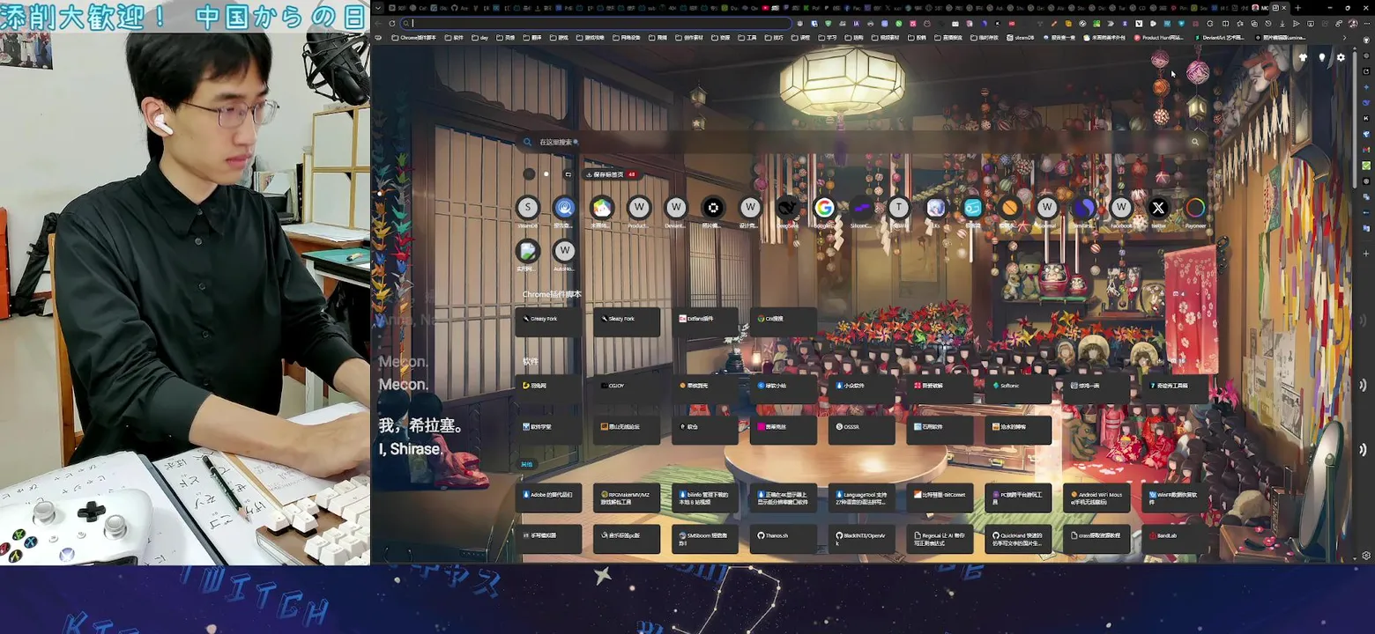Click the page search box 在这里搜索

(x=864, y=142)
